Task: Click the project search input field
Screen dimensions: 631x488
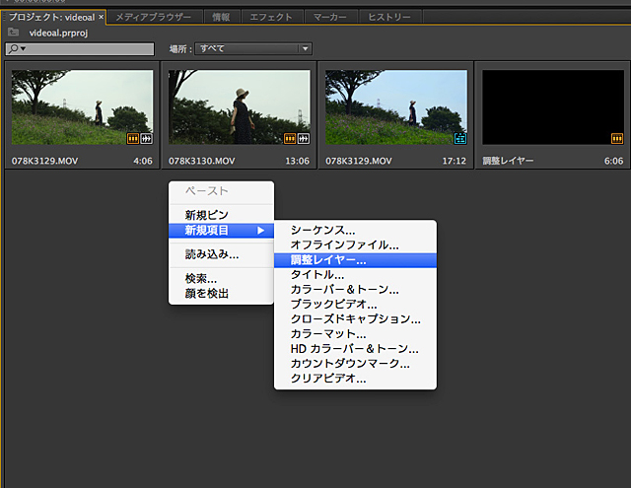Action: tap(80, 48)
